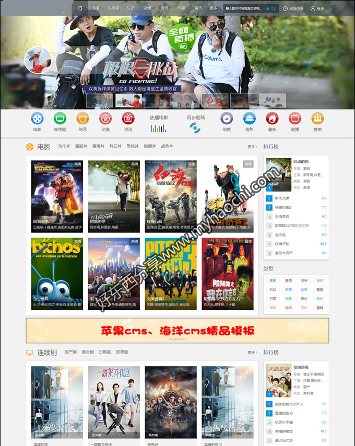Open 金沙血 in ranking list
This screenshot has width=355, height=446.
[280, 234]
